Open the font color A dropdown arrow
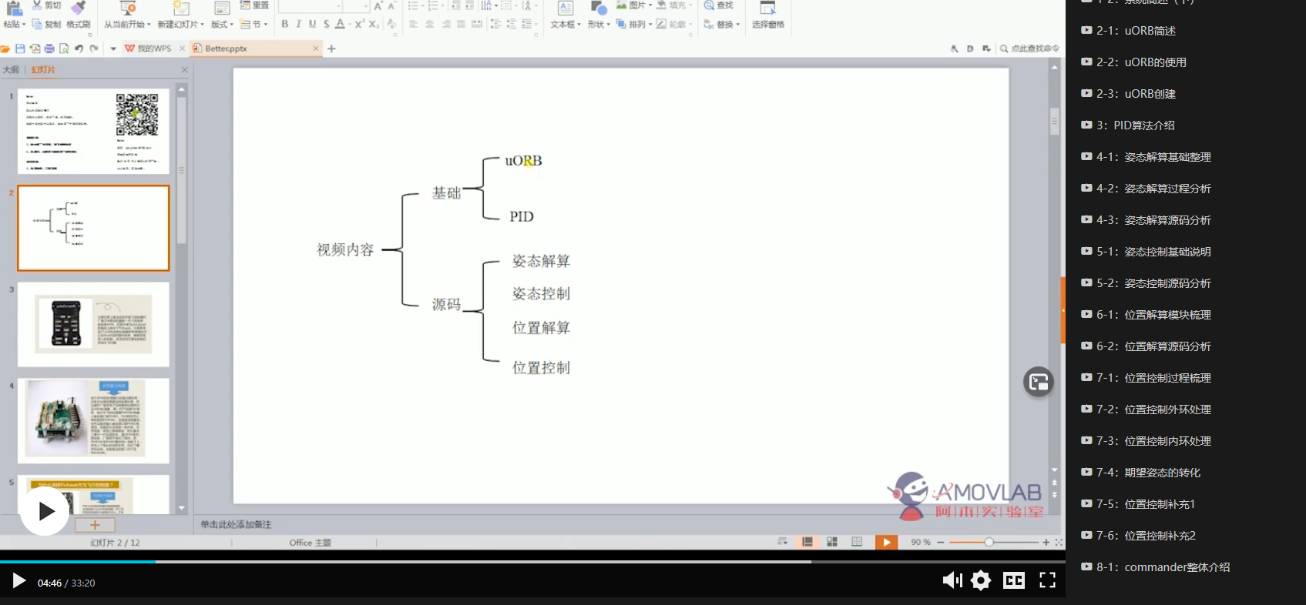The height and width of the screenshot is (605, 1306). coord(349,25)
